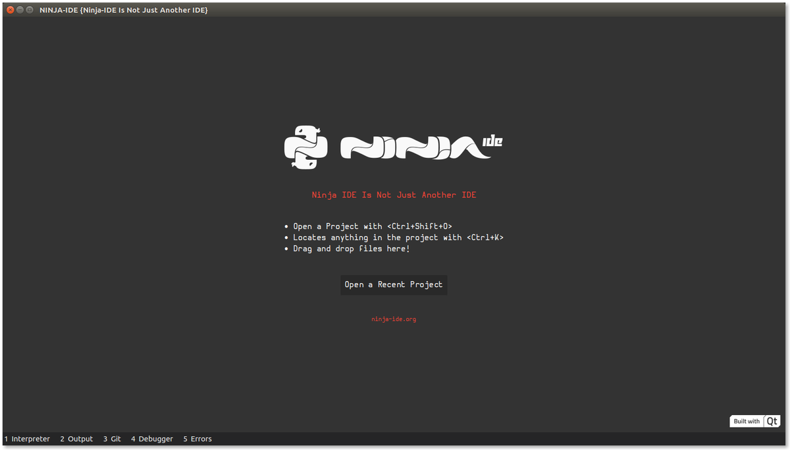
Task: Open the Git panel tab
Action: click(x=112, y=439)
